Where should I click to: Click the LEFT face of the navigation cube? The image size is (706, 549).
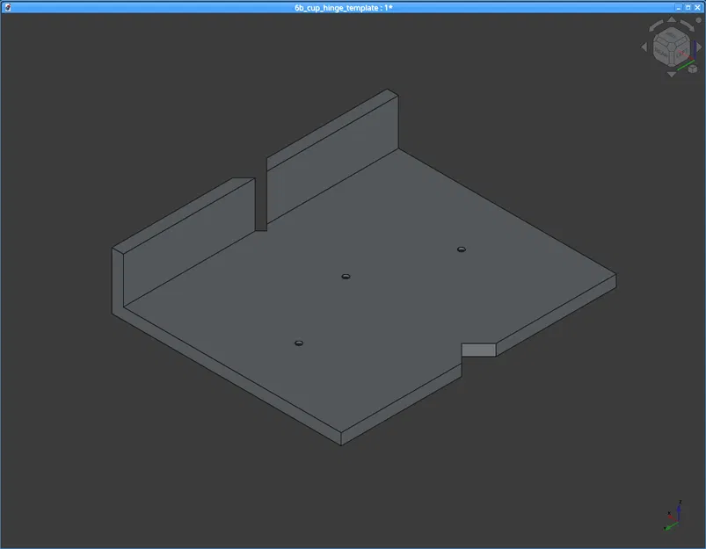click(683, 52)
